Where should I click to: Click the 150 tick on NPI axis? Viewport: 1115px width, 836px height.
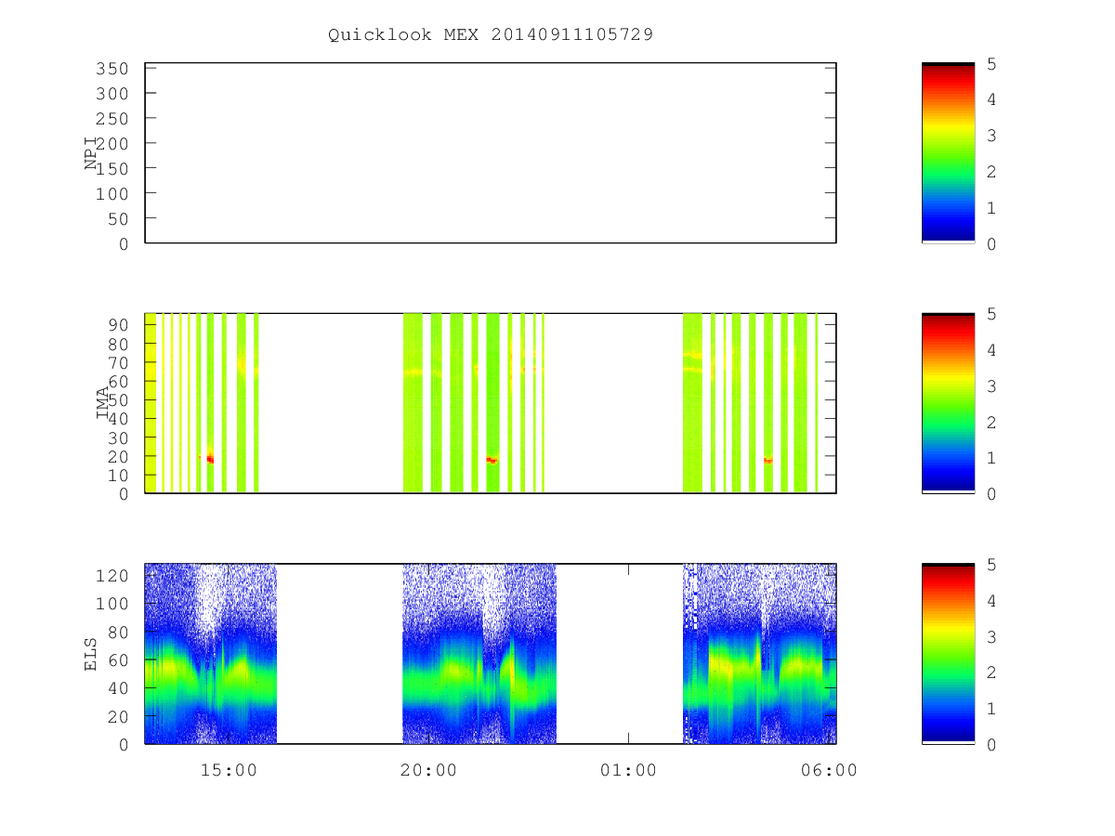click(112, 169)
